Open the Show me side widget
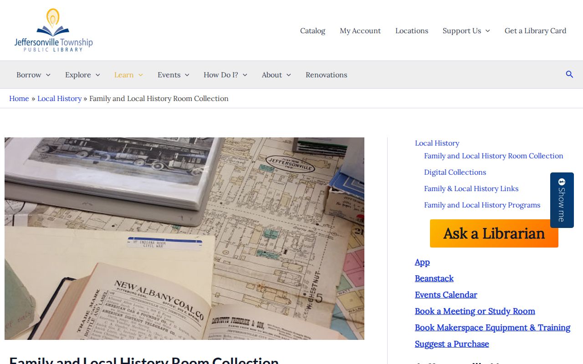 point(562,200)
